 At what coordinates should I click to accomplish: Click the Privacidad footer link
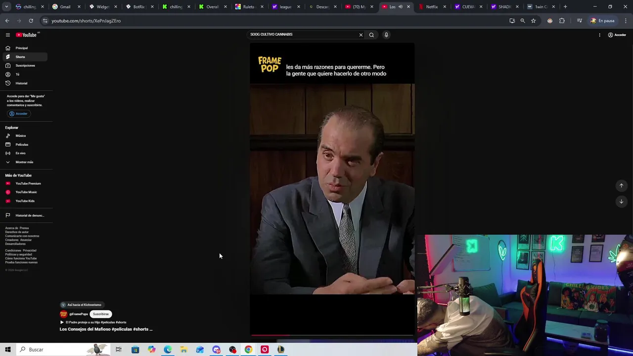point(29,250)
